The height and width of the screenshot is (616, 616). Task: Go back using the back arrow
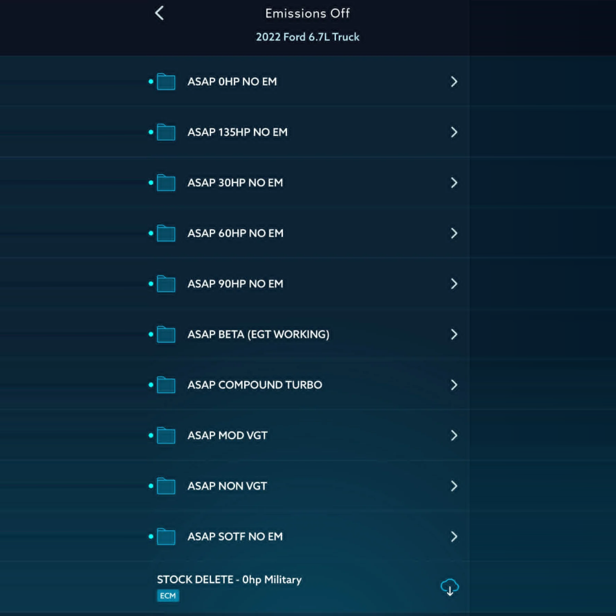pyautogui.click(x=159, y=13)
